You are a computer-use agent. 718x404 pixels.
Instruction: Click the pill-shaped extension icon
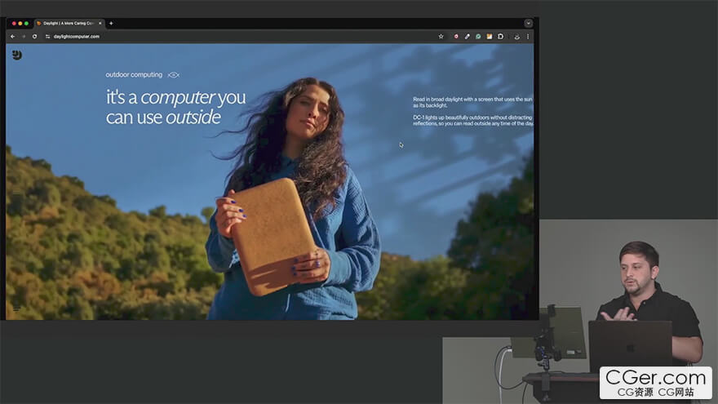467,37
